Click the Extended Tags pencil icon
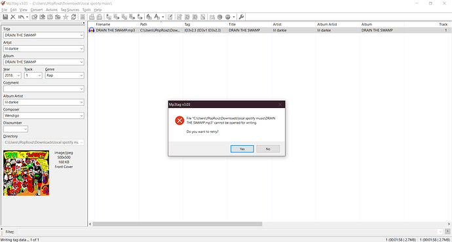Image resolution: width=452 pixels, height=242 pixels. coord(170,17)
